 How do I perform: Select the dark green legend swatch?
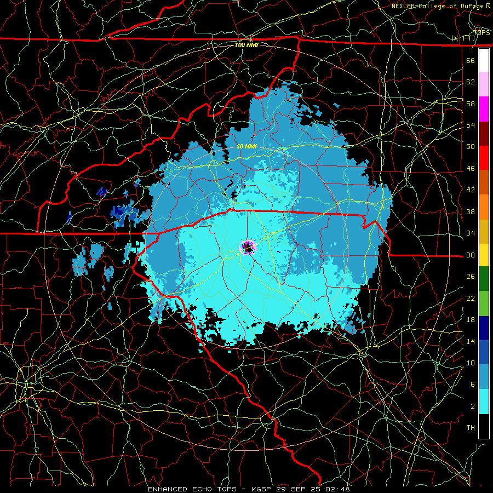(484, 279)
